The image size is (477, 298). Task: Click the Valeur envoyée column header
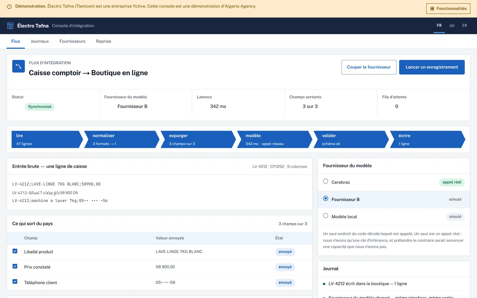point(170,238)
